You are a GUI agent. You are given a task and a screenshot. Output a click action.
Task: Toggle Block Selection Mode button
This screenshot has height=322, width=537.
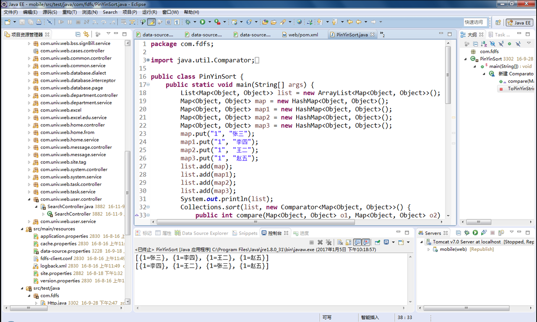point(168,22)
